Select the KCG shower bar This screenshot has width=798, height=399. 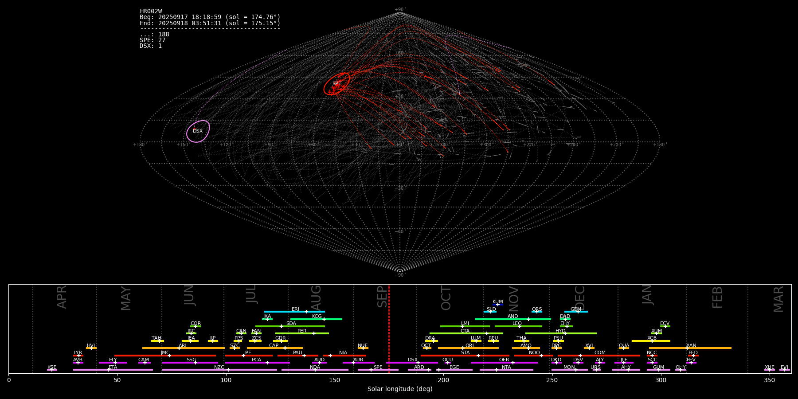316,319
